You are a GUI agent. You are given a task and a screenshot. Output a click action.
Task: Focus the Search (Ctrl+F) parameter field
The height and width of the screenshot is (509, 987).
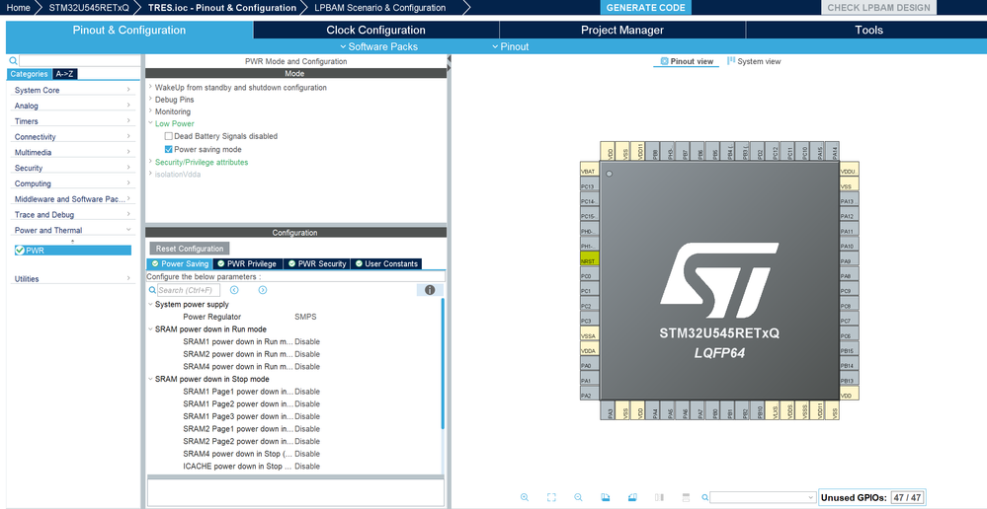(x=188, y=290)
